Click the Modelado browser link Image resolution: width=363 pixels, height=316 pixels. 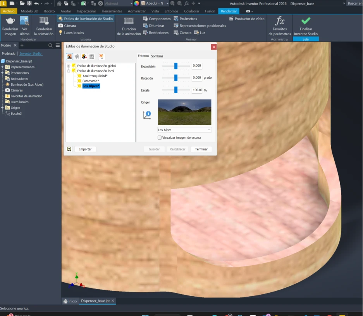click(9, 54)
